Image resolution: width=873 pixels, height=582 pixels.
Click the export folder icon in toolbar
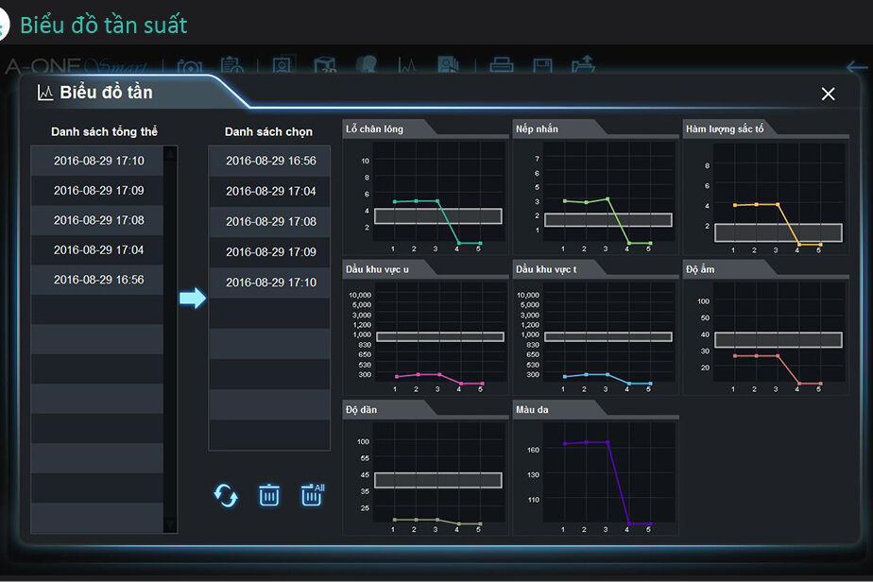pyautogui.click(x=584, y=65)
